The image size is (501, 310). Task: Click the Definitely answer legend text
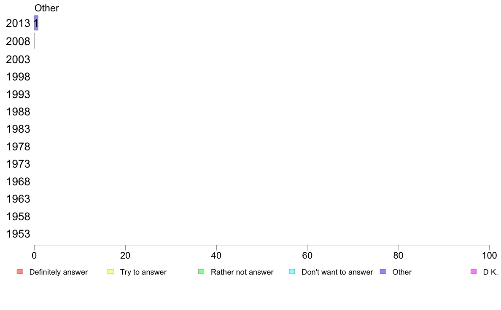59,272
